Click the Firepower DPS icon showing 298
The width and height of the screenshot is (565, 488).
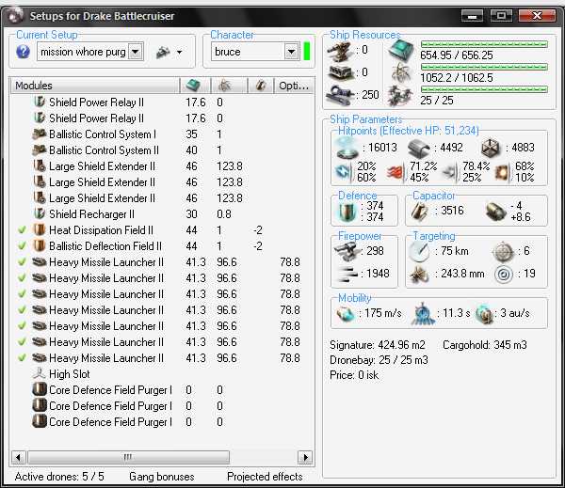pyautogui.click(x=347, y=251)
